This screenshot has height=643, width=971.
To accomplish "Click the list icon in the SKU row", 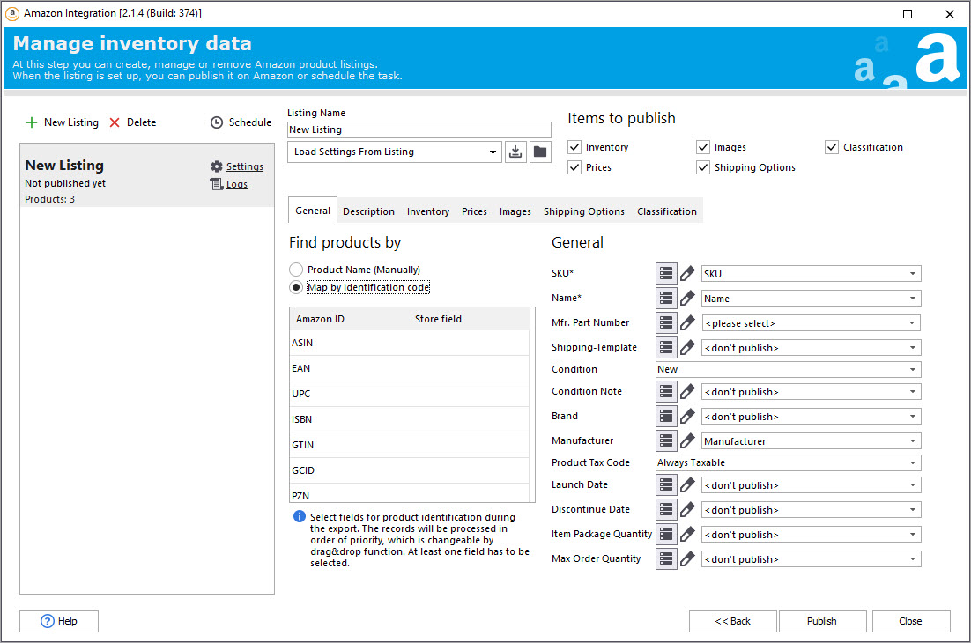I will [x=666, y=274].
